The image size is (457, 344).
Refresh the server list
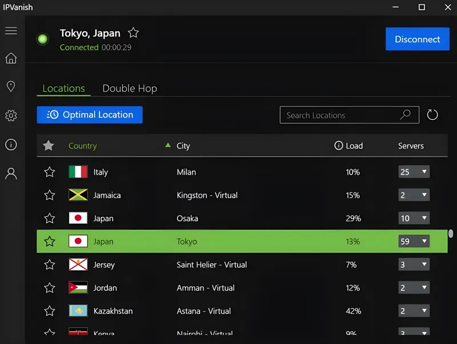pos(432,115)
